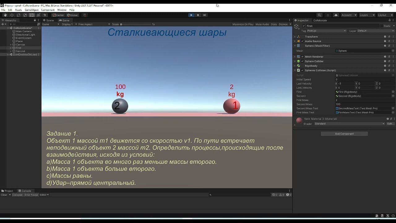Open the GameObject menu
This screenshot has width=396, height=223.
(x=32, y=10)
